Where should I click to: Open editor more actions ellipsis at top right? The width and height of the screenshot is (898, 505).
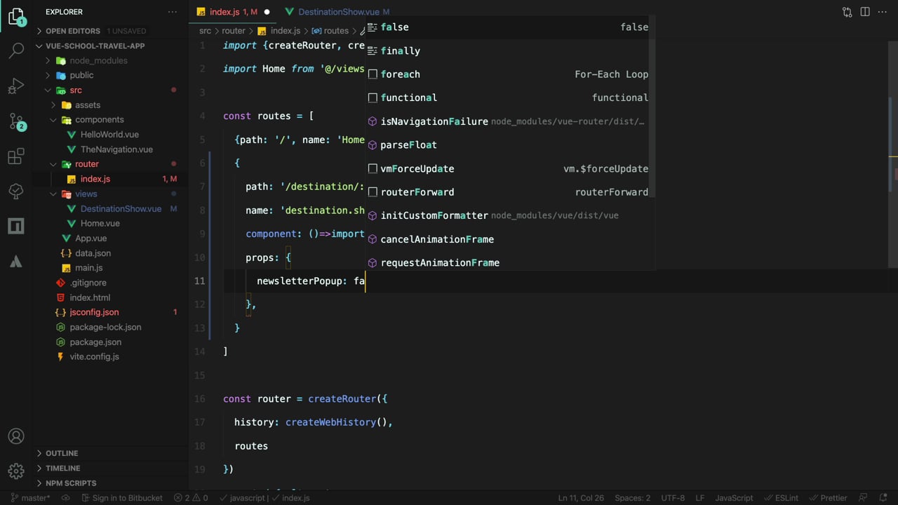(x=883, y=12)
